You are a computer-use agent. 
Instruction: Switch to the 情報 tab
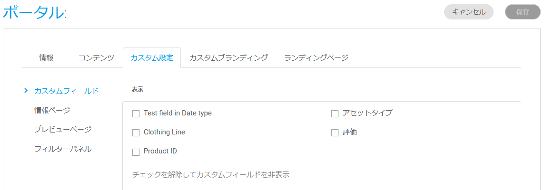[46, 58]
